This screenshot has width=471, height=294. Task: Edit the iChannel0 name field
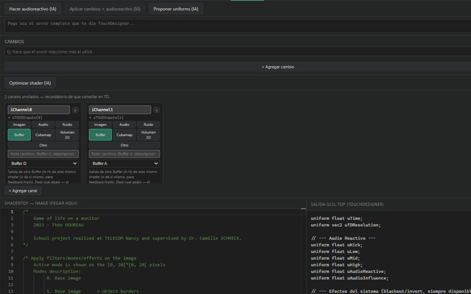[x=39, y=110]
